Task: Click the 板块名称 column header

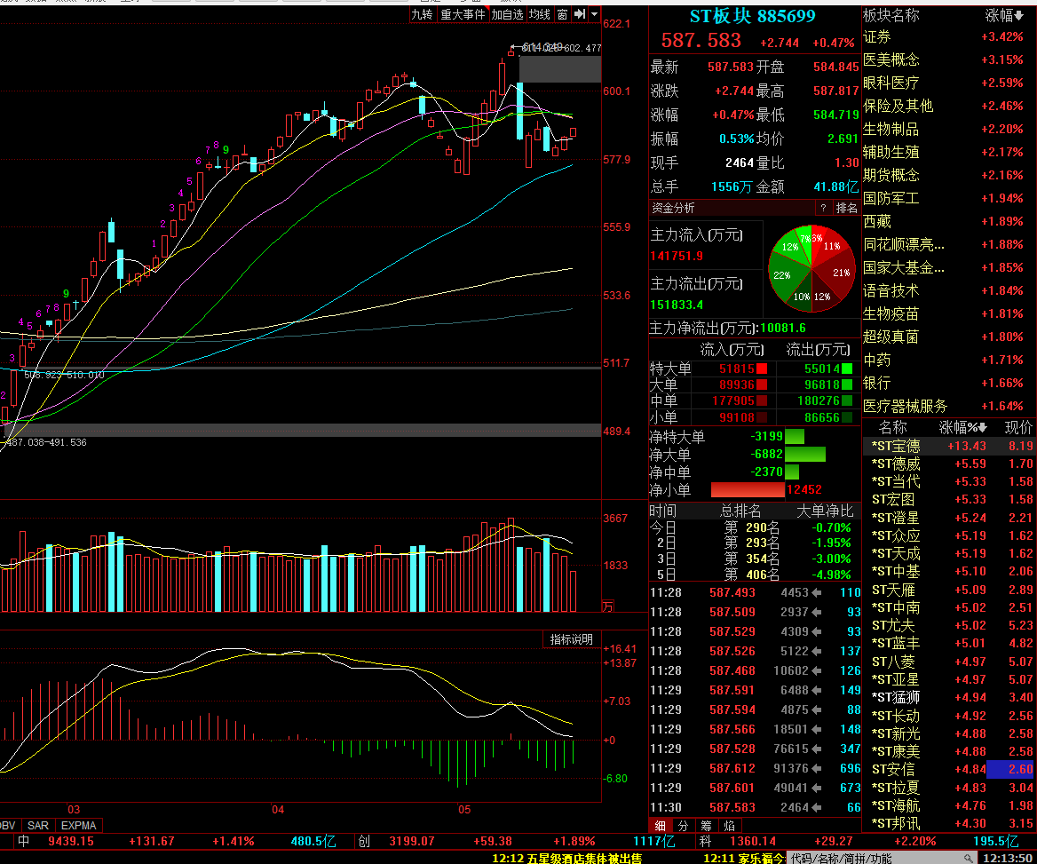Action: [891, 15]
